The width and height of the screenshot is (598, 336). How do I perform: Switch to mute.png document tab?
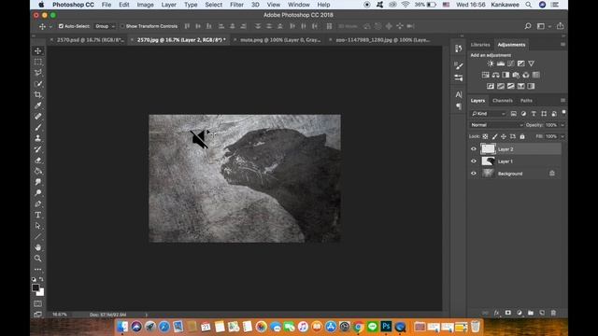click(280, 39)
